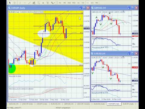
Task: Click the current price label on GBPUSD chart
Action: click(135, 34)
